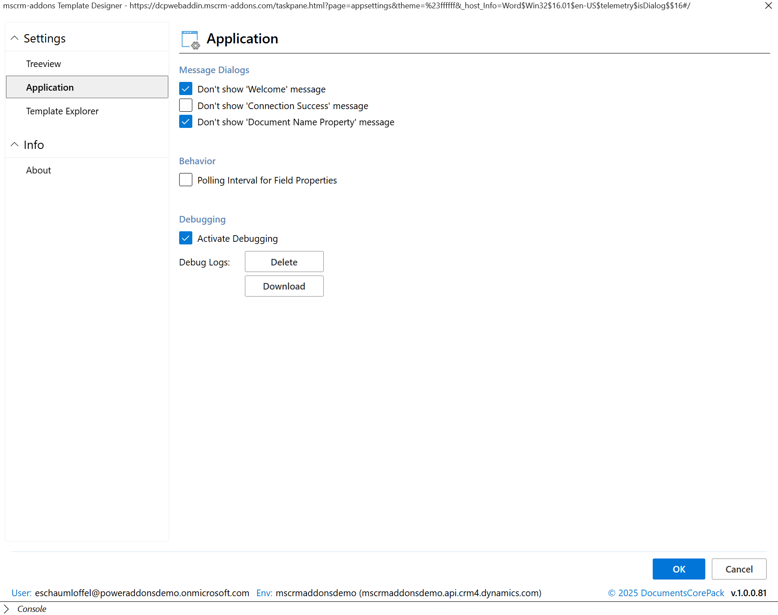The width and height of the screenshot is (778, 615).
Task: Confirm settings with the OK button
Action: coord(679,569)
